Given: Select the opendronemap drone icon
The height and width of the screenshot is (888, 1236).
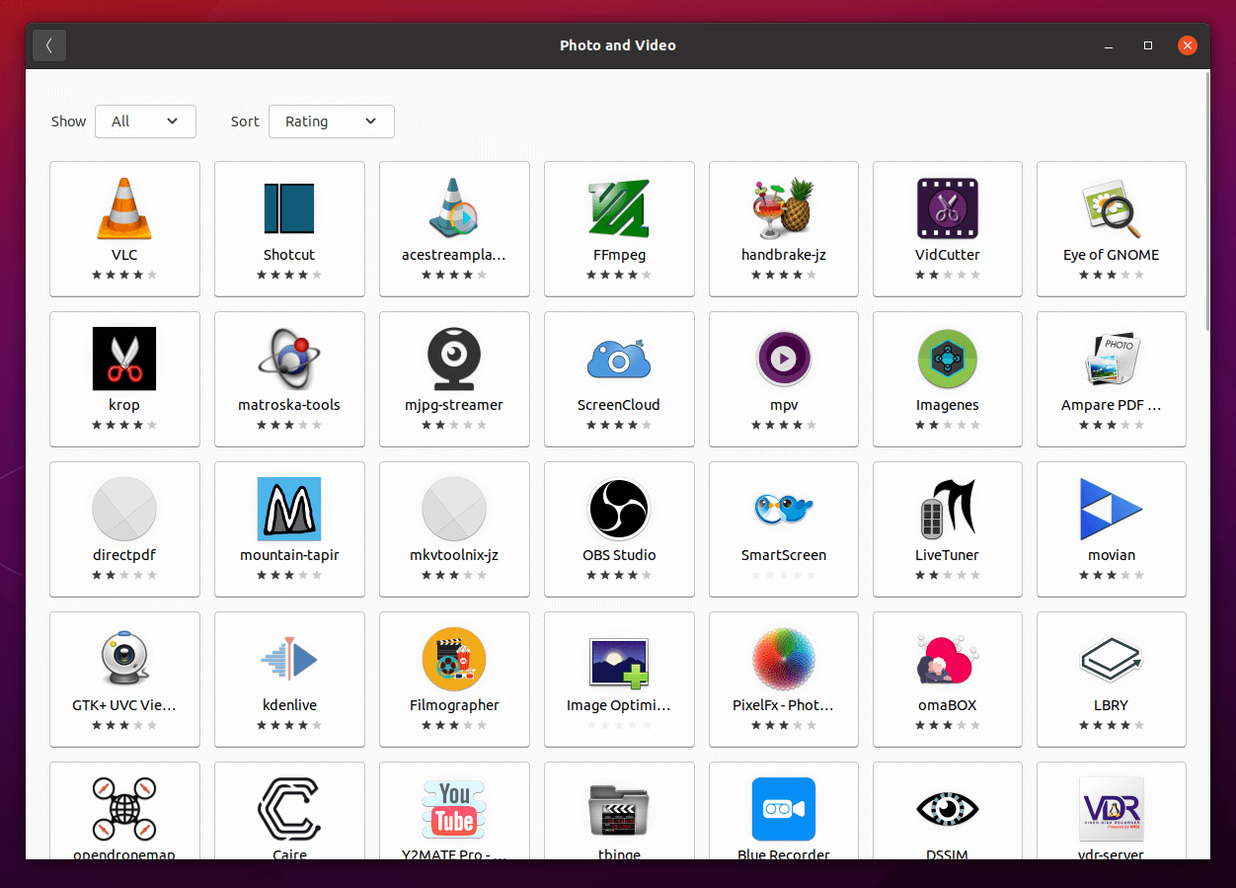Looking at the screenshot, I should click(x=124, y=809).
